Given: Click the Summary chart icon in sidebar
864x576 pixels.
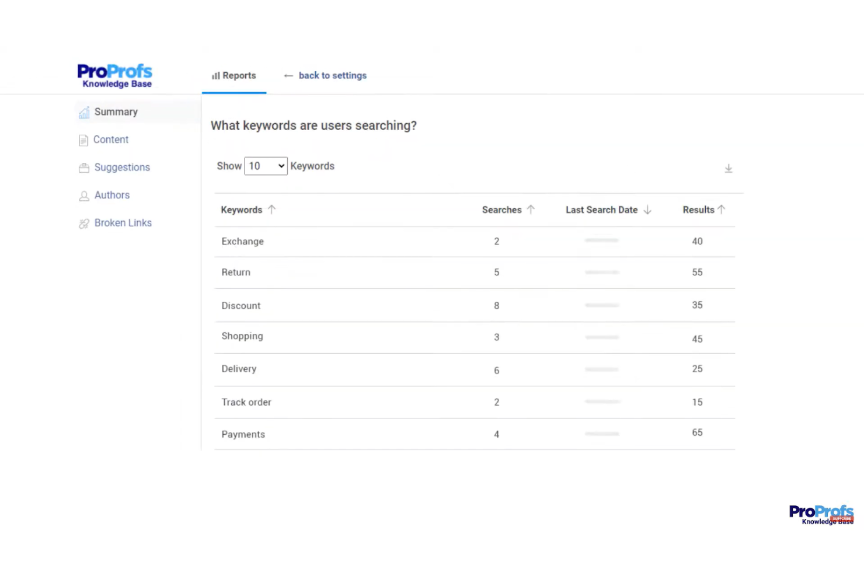Looking at the screenshot, I should pyautogui.click(x=84, y=111).
